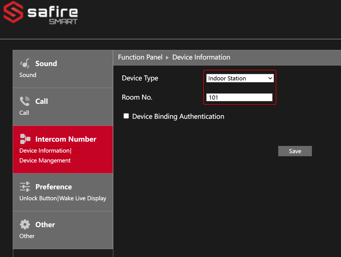Click the Other submenu link

[x=27, y=236]
